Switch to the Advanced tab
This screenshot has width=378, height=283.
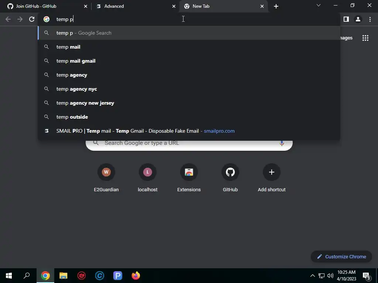coord(135,6)
